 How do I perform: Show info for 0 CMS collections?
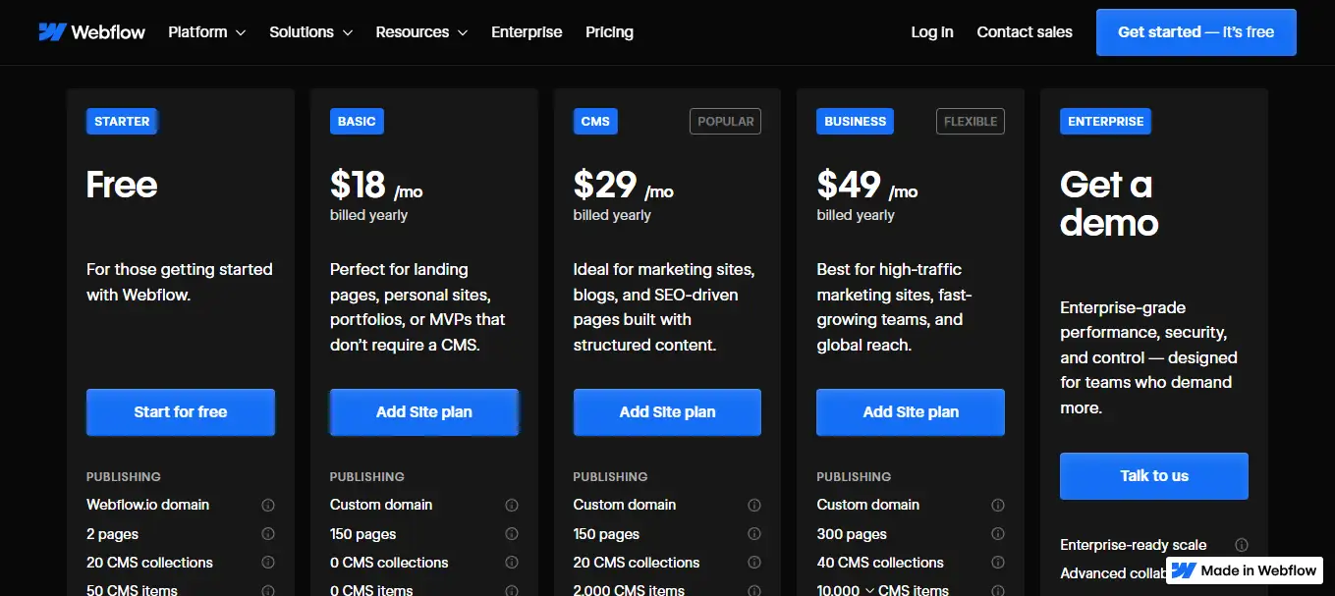[512, 563]
